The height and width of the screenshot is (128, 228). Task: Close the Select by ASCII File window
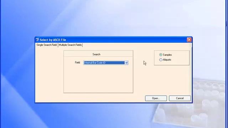189,40
